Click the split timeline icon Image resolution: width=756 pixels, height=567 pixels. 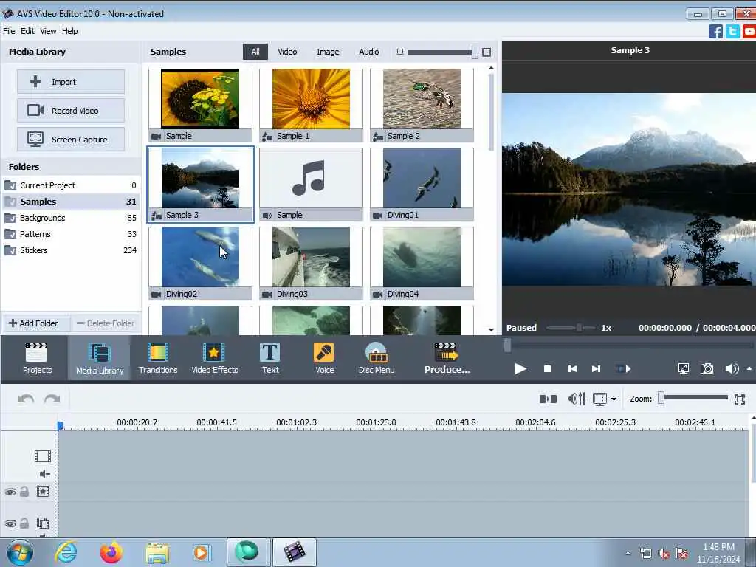point(548,399)
